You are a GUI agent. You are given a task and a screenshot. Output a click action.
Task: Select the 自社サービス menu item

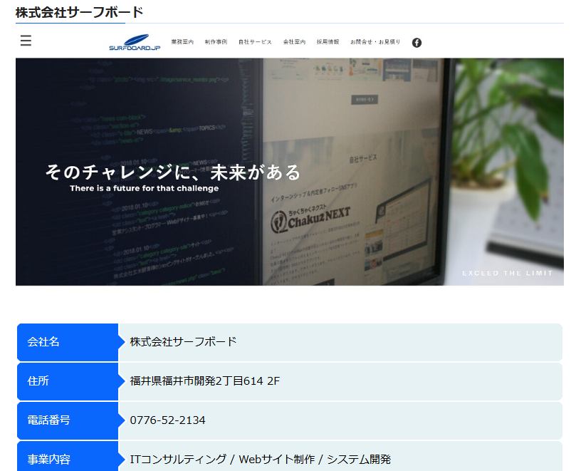(x=255, y=42)
